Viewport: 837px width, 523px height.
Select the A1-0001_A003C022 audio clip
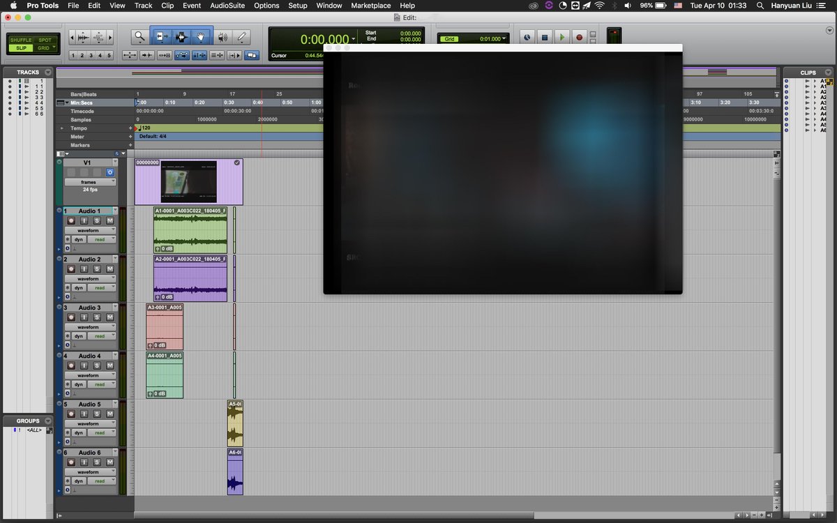(190, 230)
